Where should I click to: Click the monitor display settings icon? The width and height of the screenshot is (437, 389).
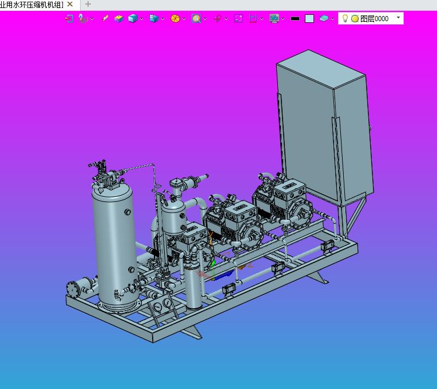(x=275, y=18)
